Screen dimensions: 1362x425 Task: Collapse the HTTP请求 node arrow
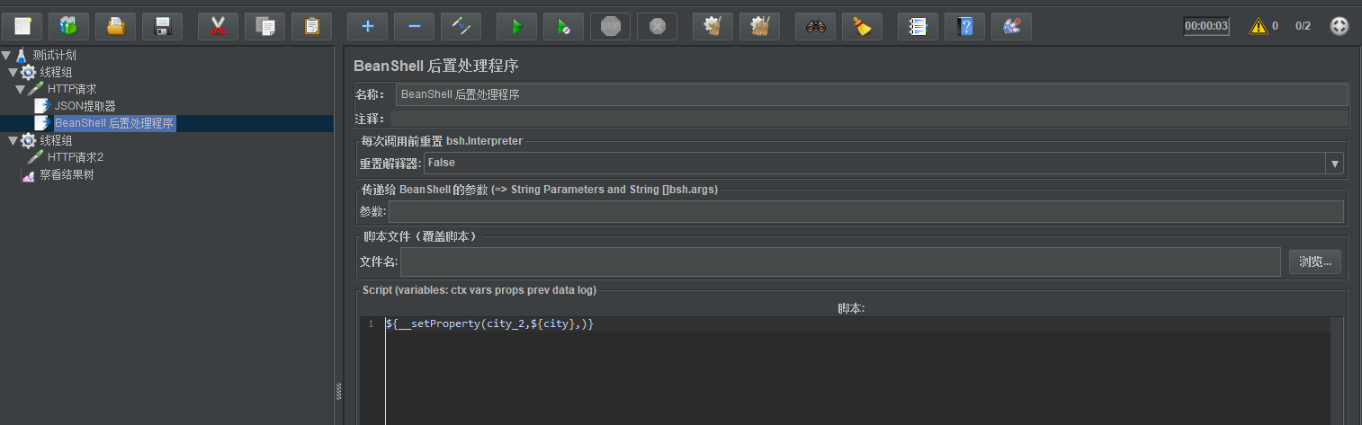[20, 90]
